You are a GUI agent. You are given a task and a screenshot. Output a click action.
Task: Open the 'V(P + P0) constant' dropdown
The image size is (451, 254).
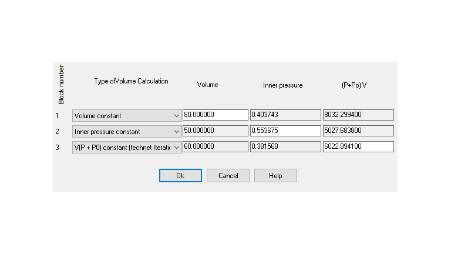coord(127,147)
